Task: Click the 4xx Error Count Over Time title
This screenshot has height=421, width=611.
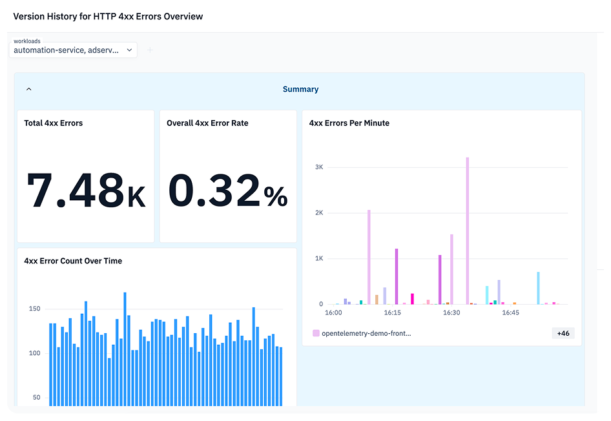Action: pos(73,261)
